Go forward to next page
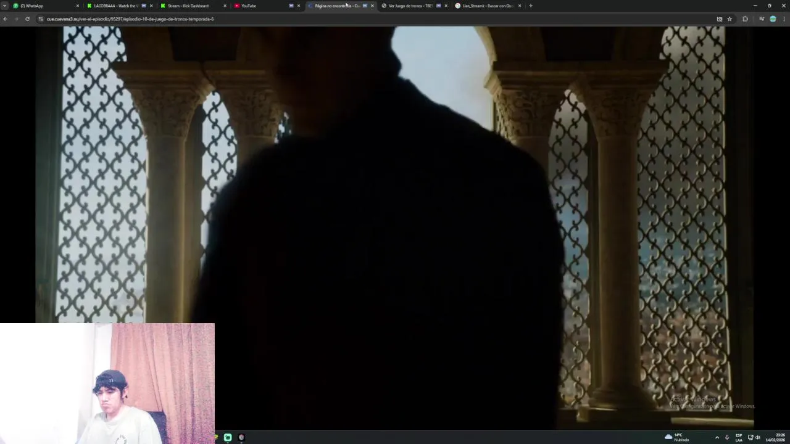This screenshot has width=790, height=444. pyautogui.click(x=16, y=19)
